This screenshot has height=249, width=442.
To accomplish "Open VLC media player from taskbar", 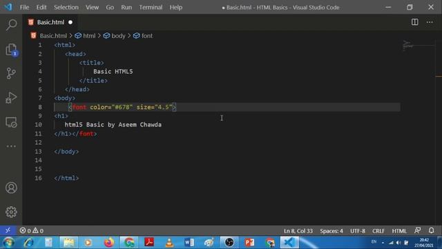I will point(169,242).
